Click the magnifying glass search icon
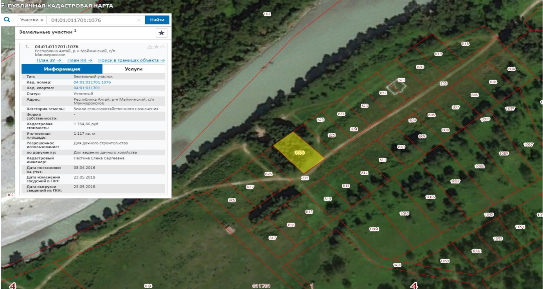Viewport: 543px width, 289px height. coord(7,20)
